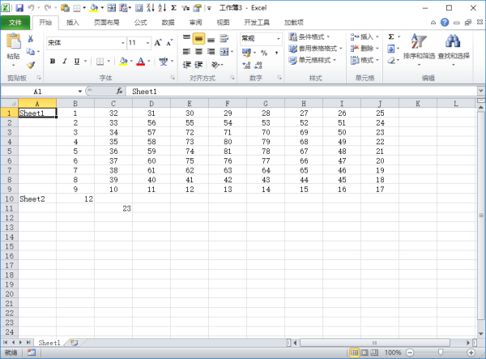Click the insert new worksheet tab icon

pos(73,343)
